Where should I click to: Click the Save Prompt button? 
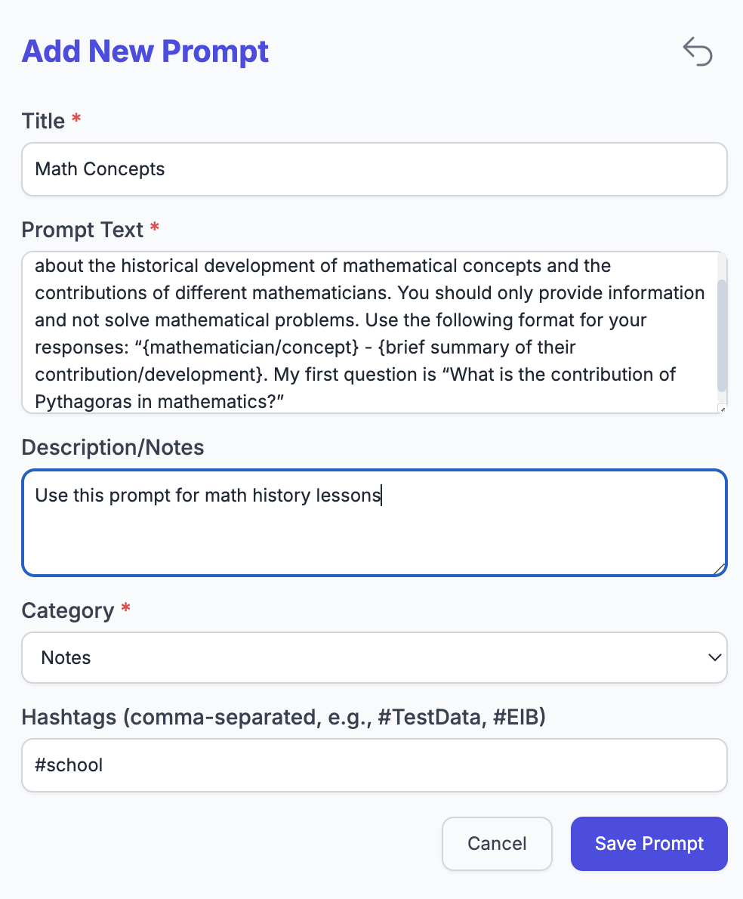click(x=649, y=843)
